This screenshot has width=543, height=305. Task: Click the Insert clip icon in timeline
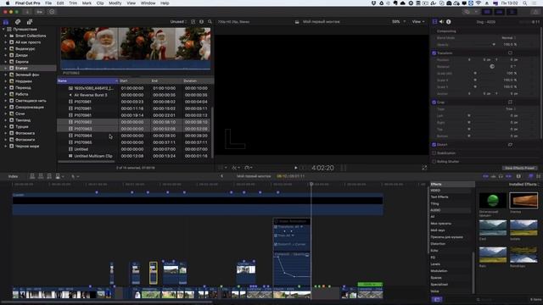(x=41, y=176)
